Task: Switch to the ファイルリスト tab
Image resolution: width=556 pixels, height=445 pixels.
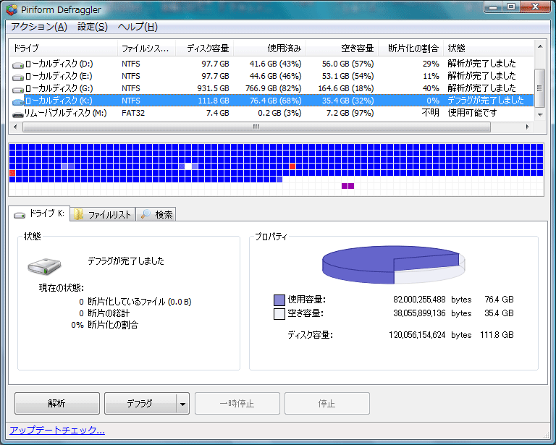Action: 103,214
